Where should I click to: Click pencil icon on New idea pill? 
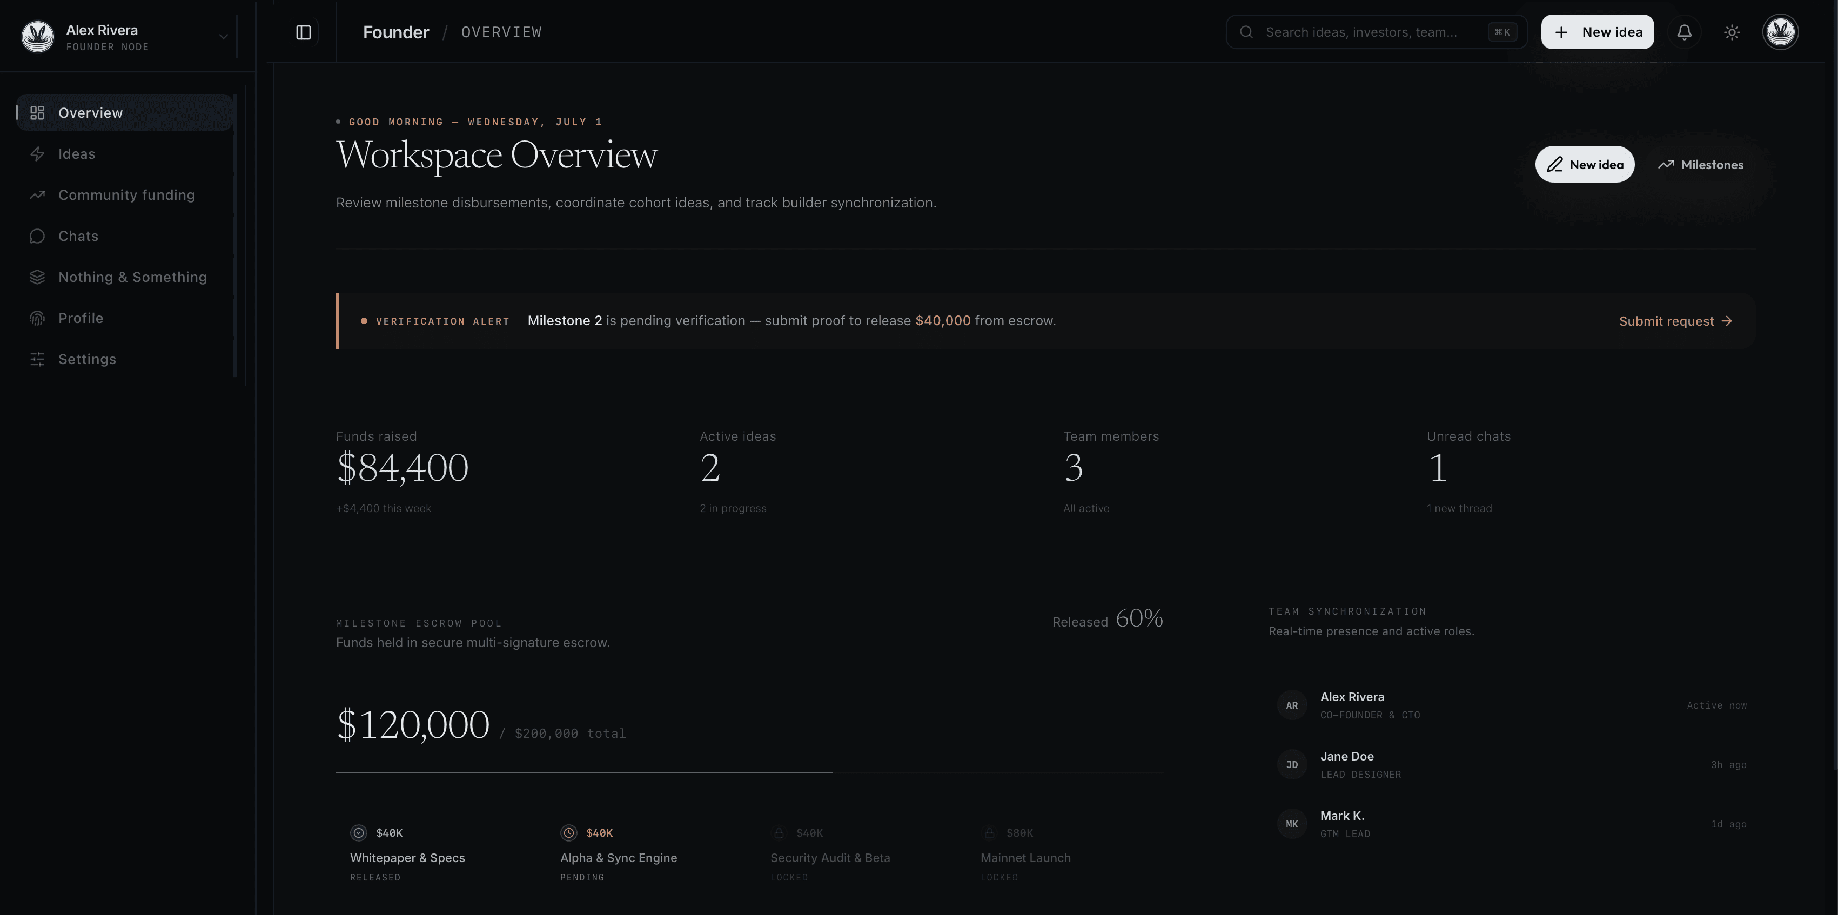(1555, 165)
